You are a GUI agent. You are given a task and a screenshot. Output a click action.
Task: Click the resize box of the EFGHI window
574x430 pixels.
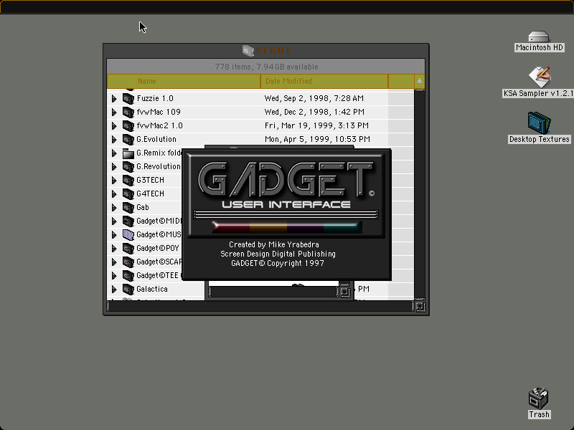click(420, 307)
